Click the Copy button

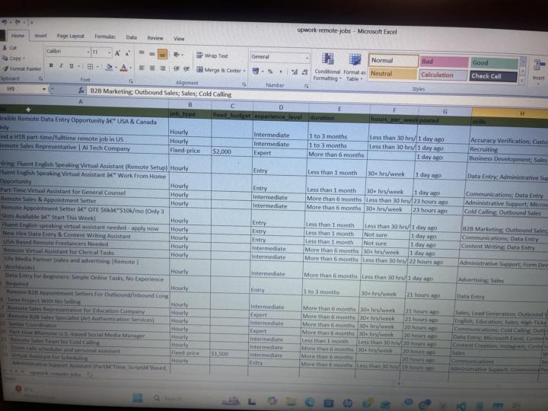pyautogui.click(x=13, y=58)
